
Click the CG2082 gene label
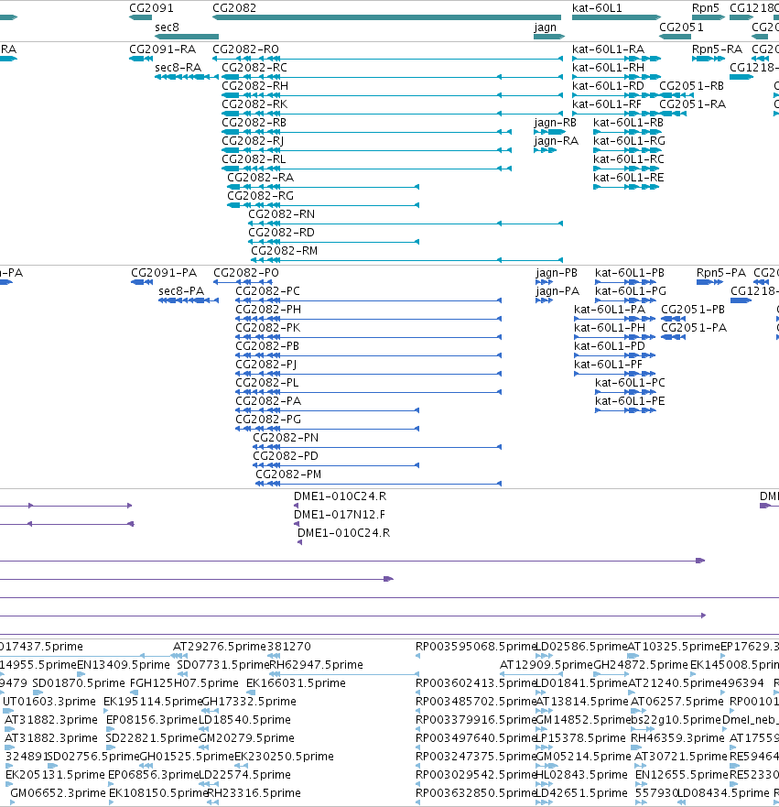tap(234, 7)
